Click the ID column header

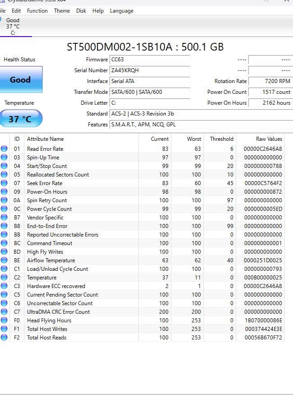(x=17, y=139)
